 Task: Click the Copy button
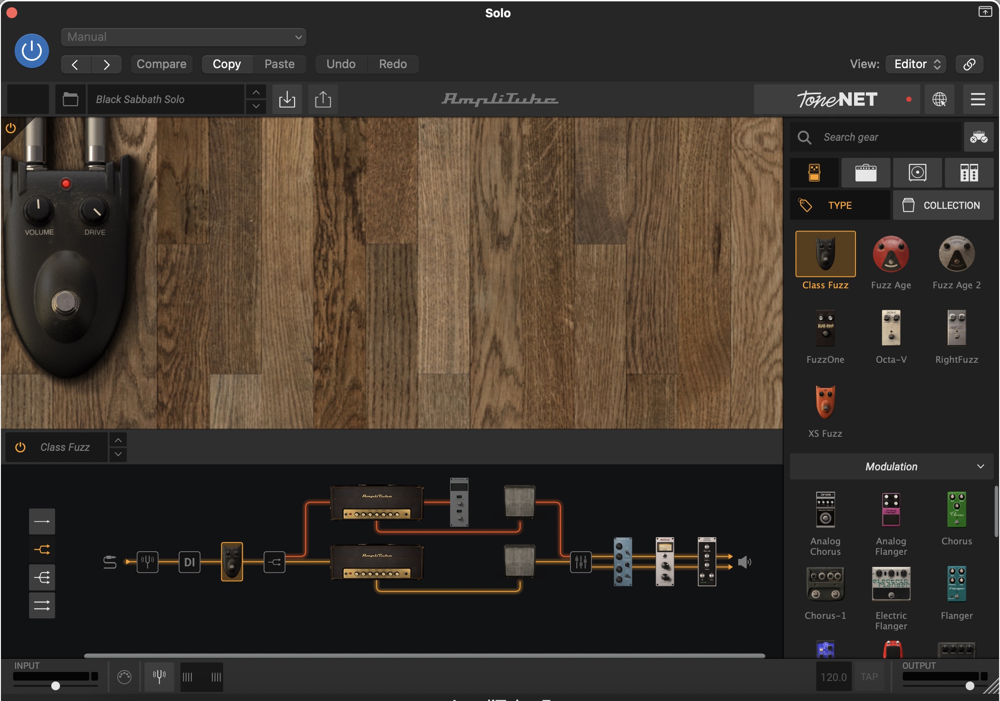[227, 64]
